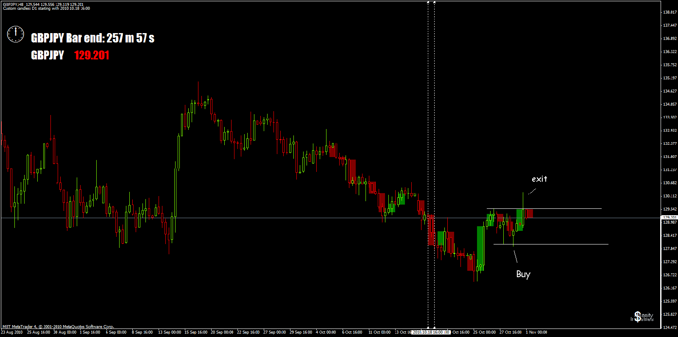Click the 138.017 price axis label
This screenshot has height=337, width=678.
[670, 12]
